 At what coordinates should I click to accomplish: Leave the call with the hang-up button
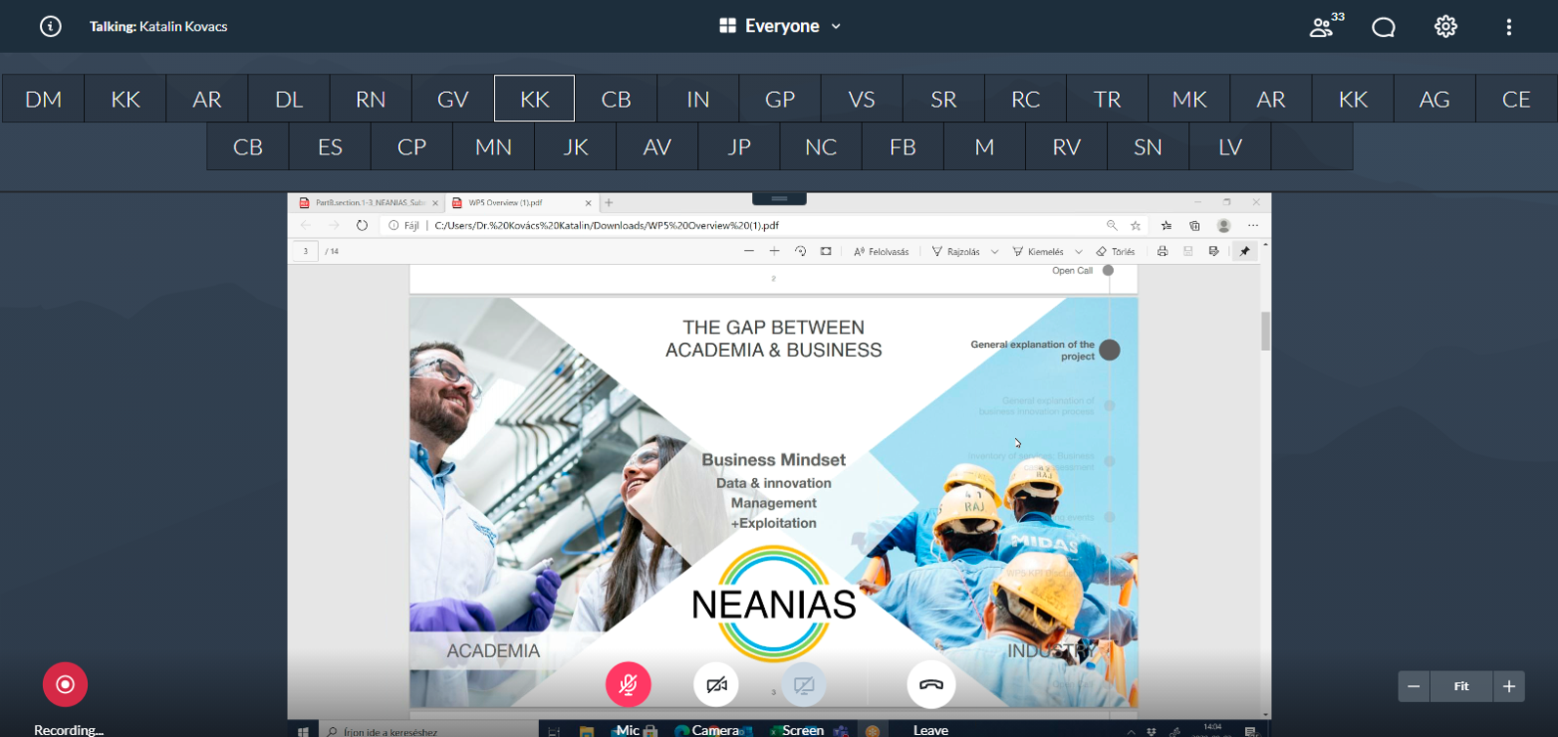(x=931, y=685)
